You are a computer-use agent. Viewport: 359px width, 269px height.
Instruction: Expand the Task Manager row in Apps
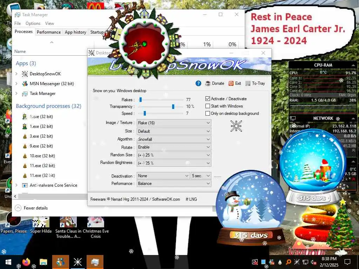[16, 94]
